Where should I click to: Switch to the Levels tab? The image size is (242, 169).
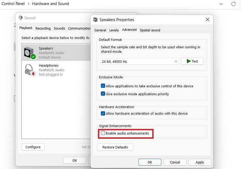coord(114,30)
